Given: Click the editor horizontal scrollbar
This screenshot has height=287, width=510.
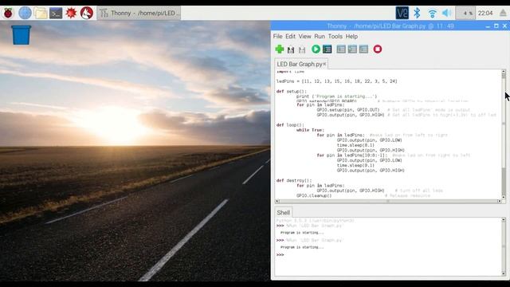Looking at the screenshot, I should [388, 201].
